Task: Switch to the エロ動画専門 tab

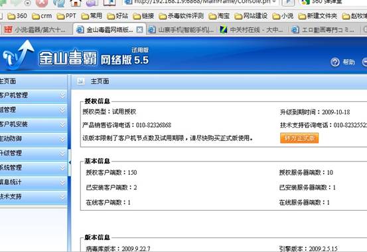Action: pos(324,29)
